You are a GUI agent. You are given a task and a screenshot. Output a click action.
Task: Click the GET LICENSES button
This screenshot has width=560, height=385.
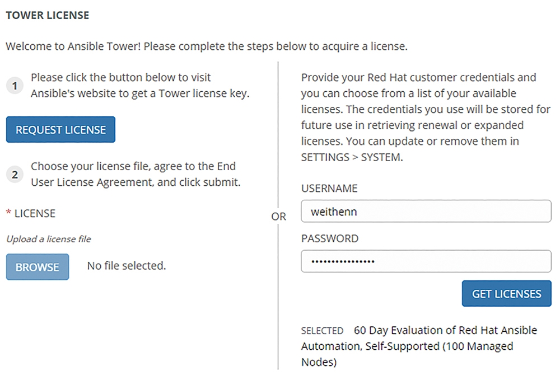click(506, 294)
